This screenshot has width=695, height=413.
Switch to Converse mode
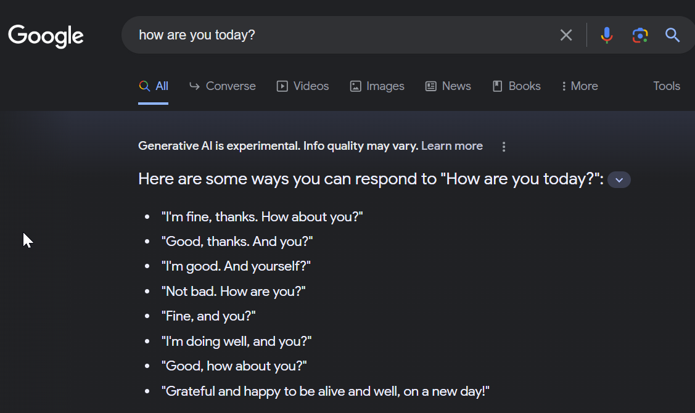click(231, 86)
